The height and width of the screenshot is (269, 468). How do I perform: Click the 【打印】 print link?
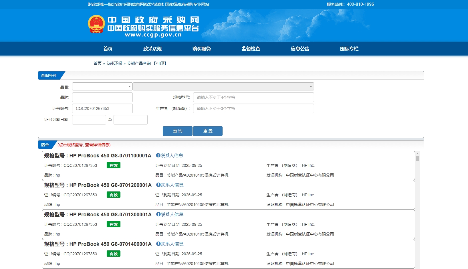click(160, 63)
